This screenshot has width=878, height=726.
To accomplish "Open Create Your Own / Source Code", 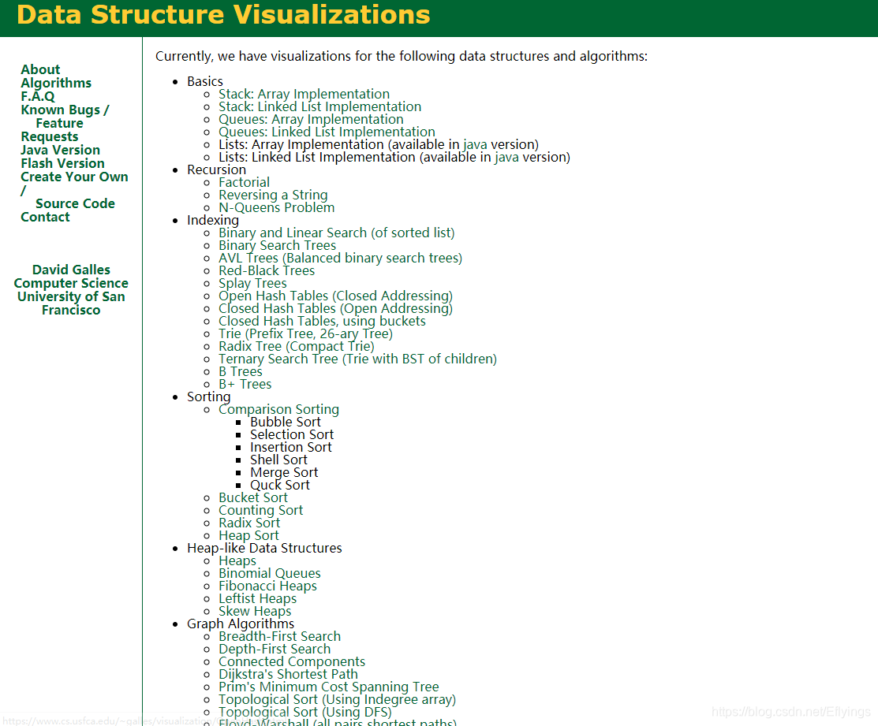I will [74, 190].
